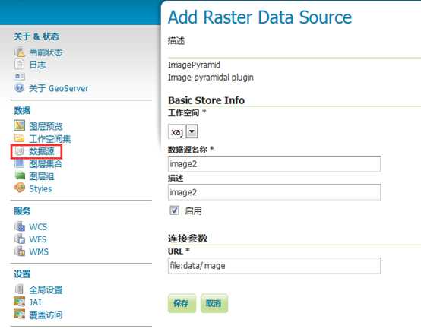The height and width of the screenshot is (329, 421).
Task: Click the JAI image icon
Action: (19, 302)
